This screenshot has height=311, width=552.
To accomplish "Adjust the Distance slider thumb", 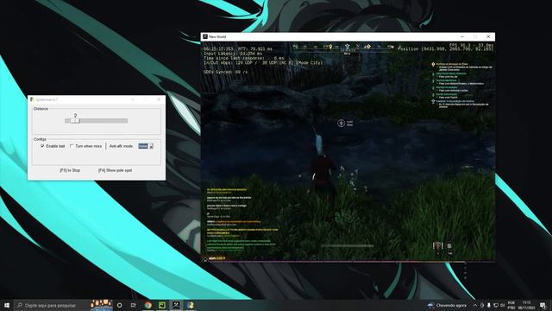I will click(x=75, y=121).
